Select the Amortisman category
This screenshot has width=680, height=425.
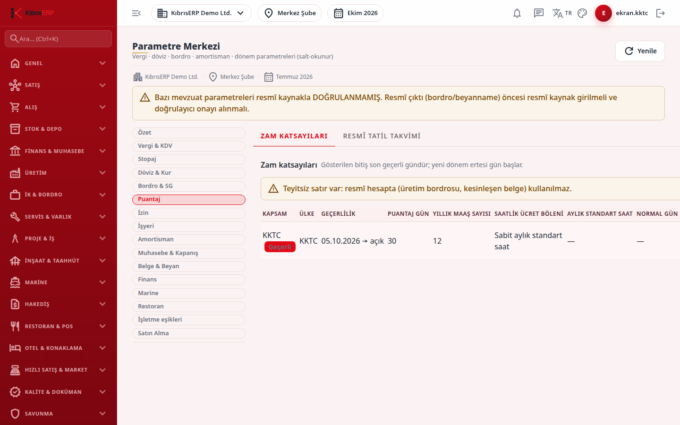(x=189, y=239)
